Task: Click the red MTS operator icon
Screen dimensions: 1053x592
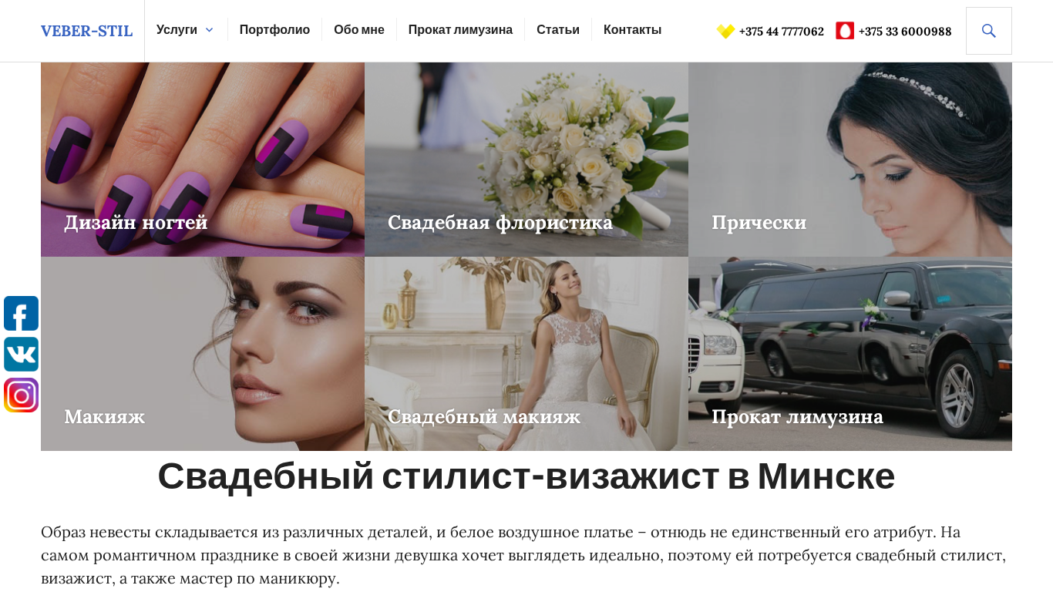Action: pos(845,31)
